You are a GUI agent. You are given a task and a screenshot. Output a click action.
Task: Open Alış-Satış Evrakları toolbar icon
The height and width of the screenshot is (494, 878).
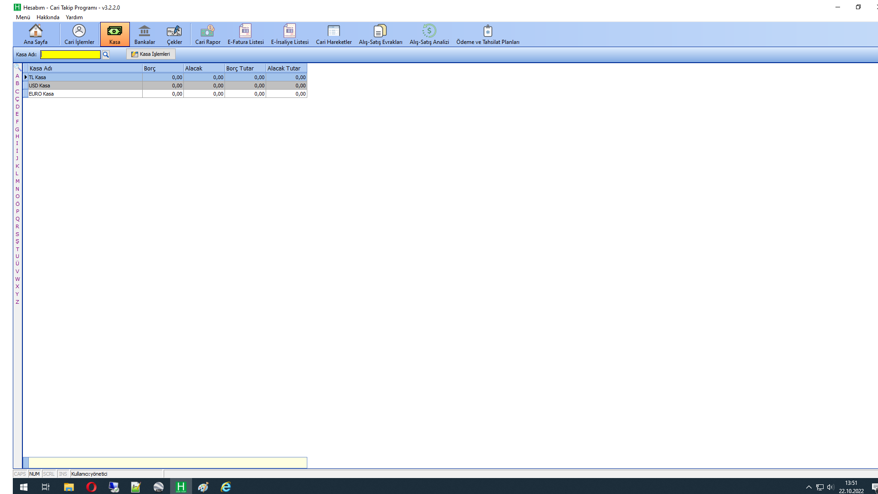pos(380,34)
